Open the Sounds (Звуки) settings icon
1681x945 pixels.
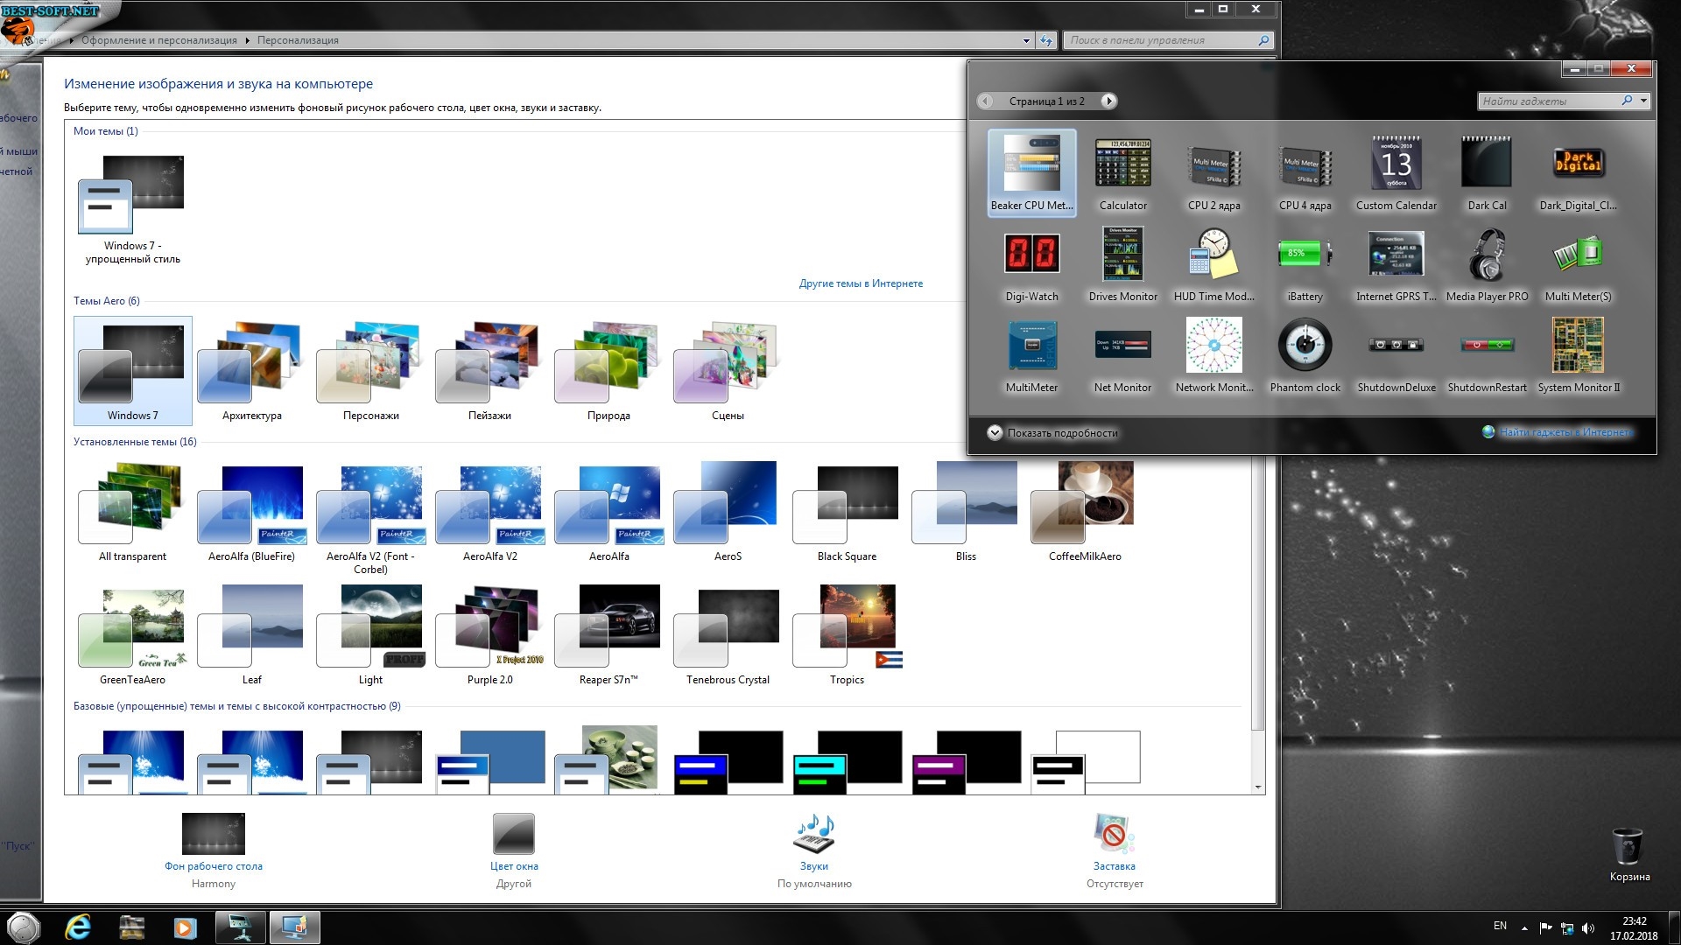[x=813, y=835]
